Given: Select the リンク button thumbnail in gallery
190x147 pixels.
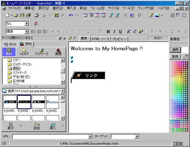Looking at the screenshot, I should (24, 102).
